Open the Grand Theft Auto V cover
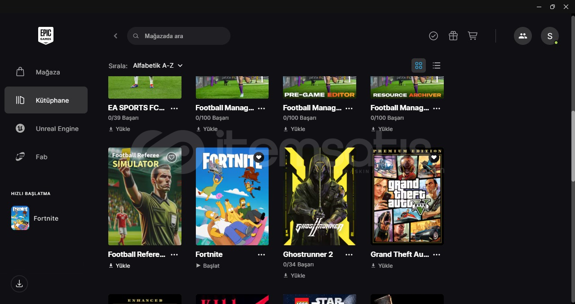The width and height of the screenshot is (575, 304). click(407, 196)
